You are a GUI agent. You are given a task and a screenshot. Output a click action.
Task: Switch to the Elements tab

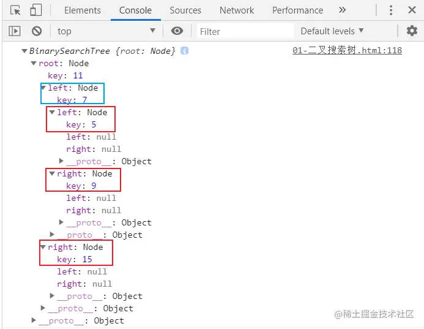[83, 10]
